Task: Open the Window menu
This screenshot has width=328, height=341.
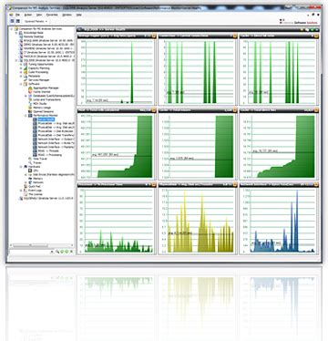Action: (x=67, y=15)
